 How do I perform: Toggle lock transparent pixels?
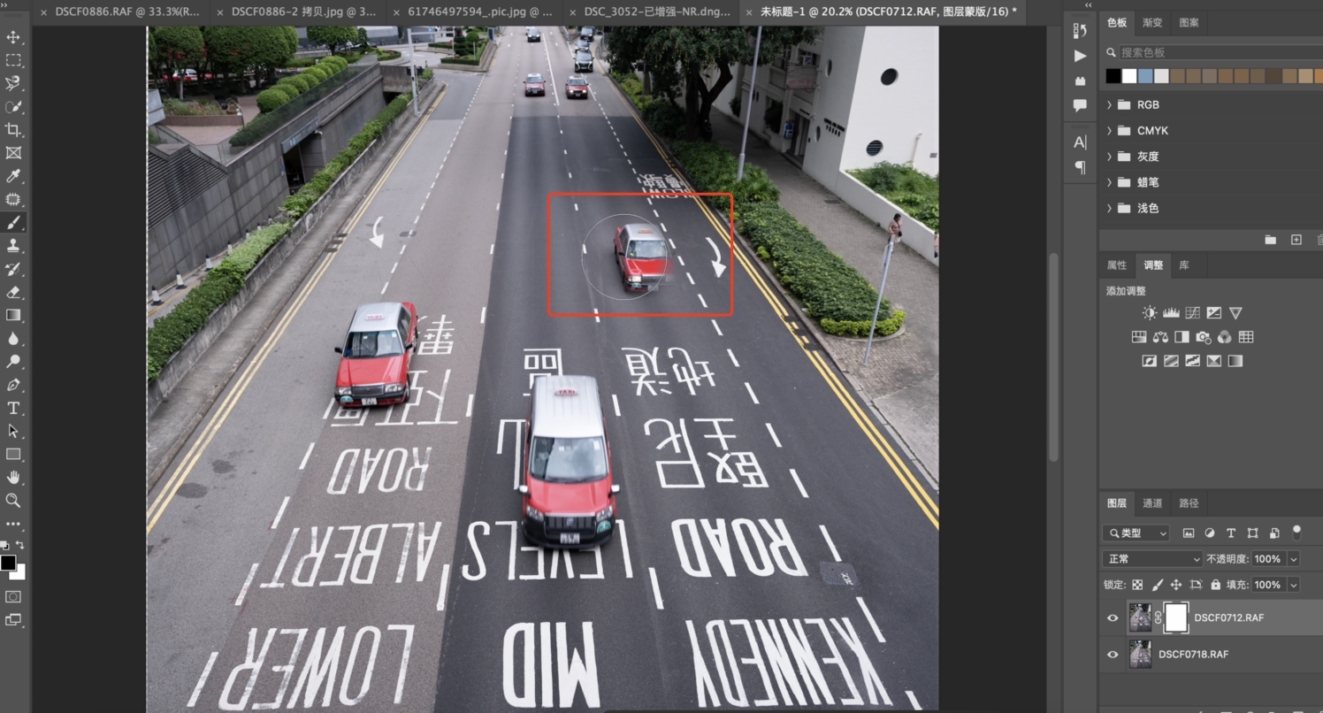coord(1137,585)
